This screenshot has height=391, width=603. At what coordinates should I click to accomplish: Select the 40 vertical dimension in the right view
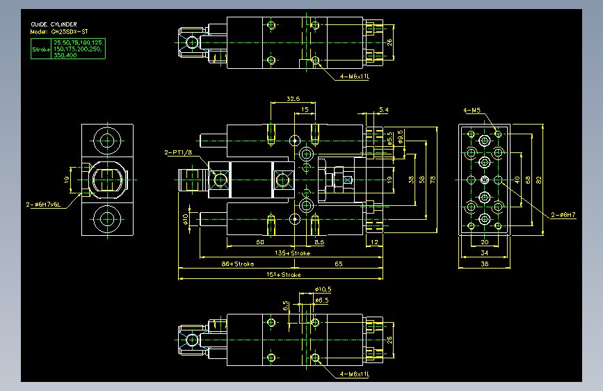[517, 179]
